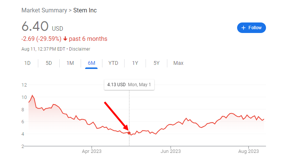281x160 pixels.
Task: Open the Disclaimer link
Action: [x=80, y=49]
